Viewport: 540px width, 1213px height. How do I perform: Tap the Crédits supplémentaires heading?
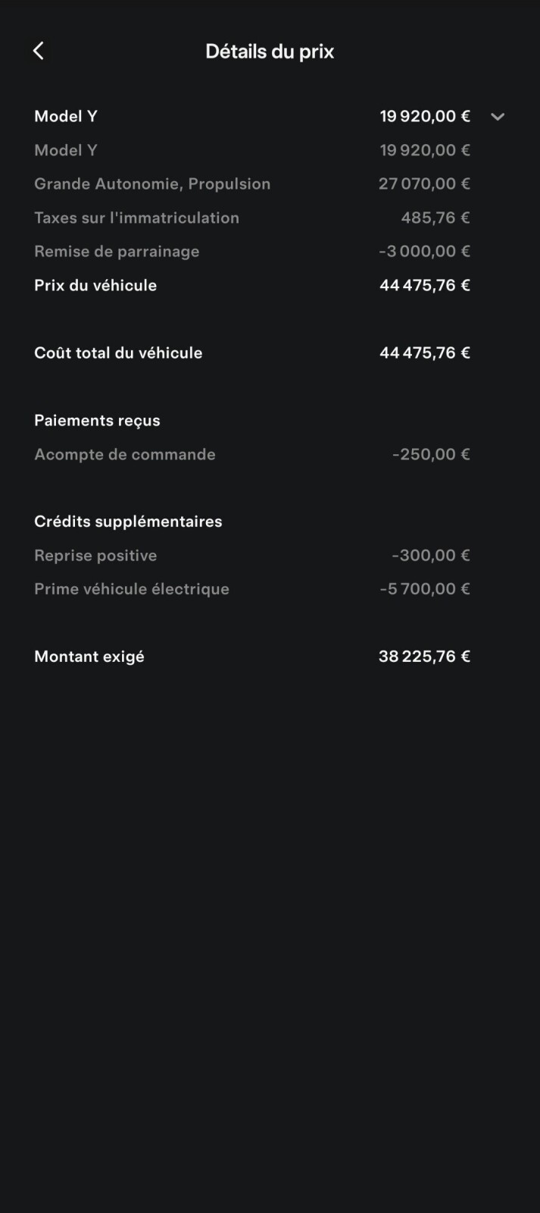[x=128, y=522]
